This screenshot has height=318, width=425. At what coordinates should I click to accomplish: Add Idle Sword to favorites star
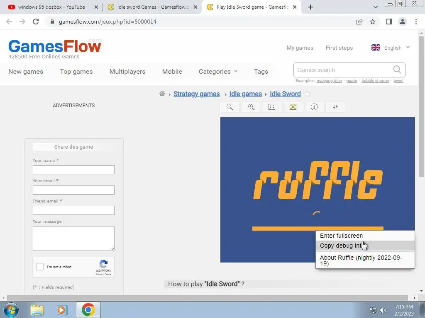point(308,94)
